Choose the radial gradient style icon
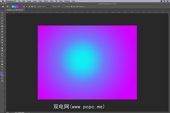Viewport: 170px width, 113px height. click(x=26, y=6)
